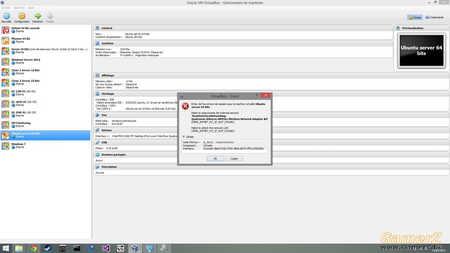The width and height of the screenshot is (450, 253).
Task: Open the Fichier menu
Action: (6, 7)
